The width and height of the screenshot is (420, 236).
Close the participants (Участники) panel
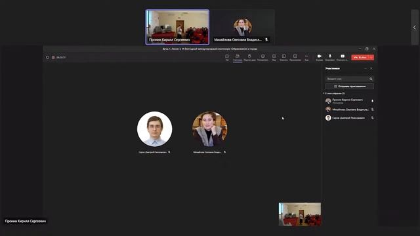coord(371,69)
